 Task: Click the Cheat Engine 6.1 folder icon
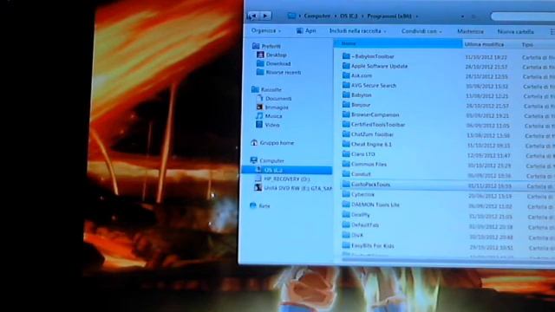(x=346, y=144)
